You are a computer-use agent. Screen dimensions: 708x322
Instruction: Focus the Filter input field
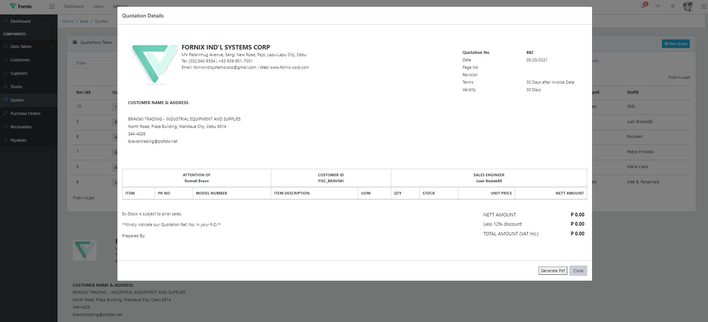pos(95,63)
